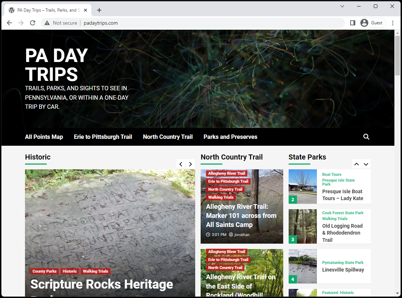Click the Guest profile avatar icon

(365, 22)
